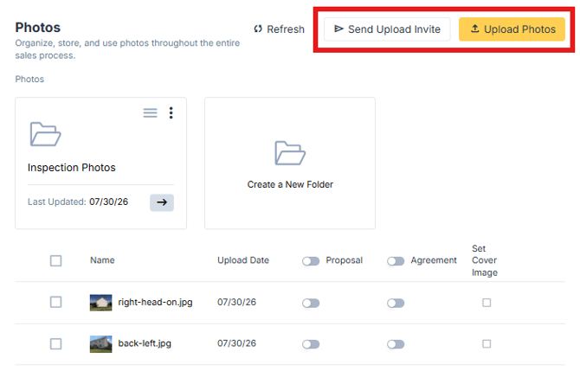580x371 pixels.
Task: Click the right-head-on.jpg file name
Action: (155, 303)
